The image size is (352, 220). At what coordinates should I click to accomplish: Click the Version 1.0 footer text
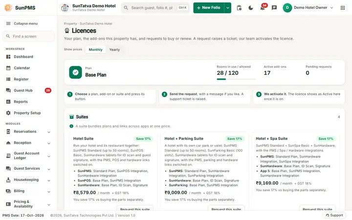[x=127, y=215]
